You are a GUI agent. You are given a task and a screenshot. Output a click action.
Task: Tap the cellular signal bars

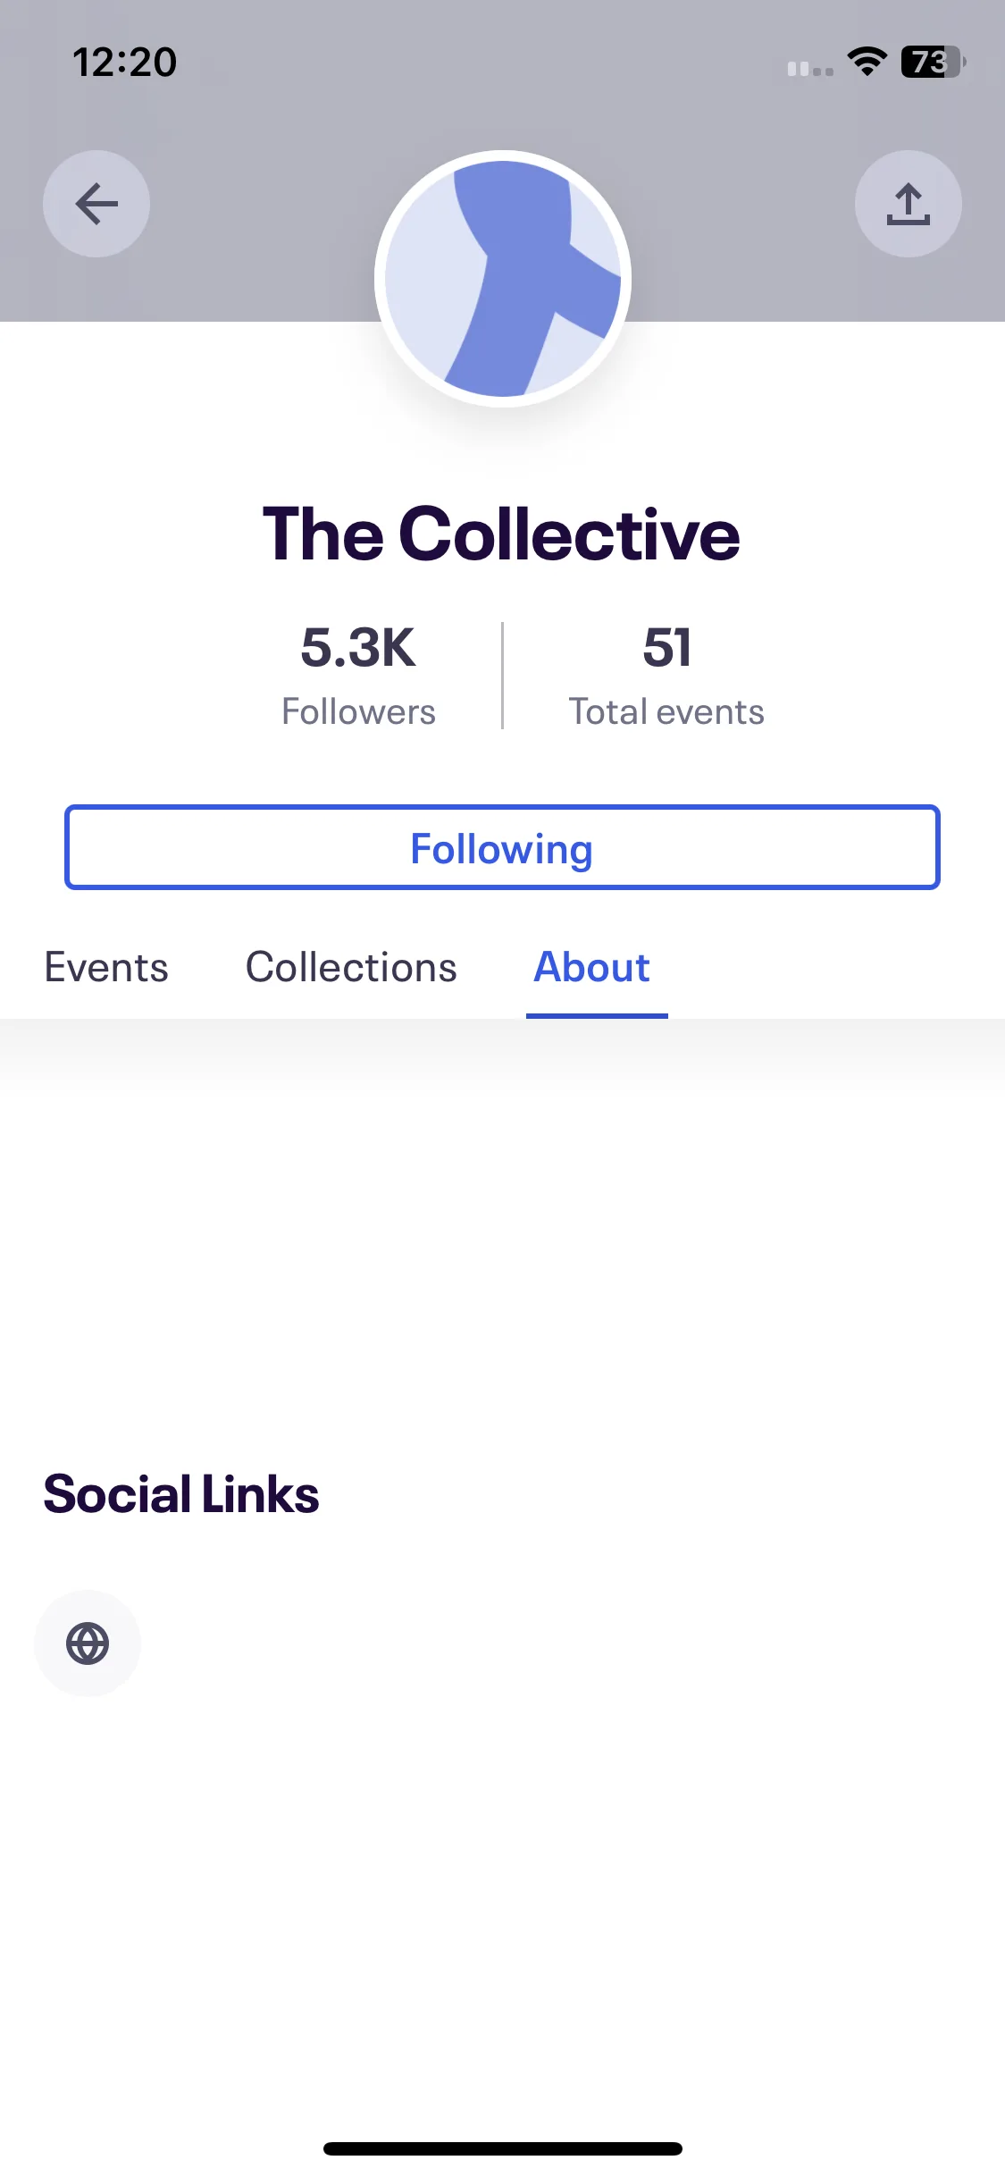click(810, 68)
